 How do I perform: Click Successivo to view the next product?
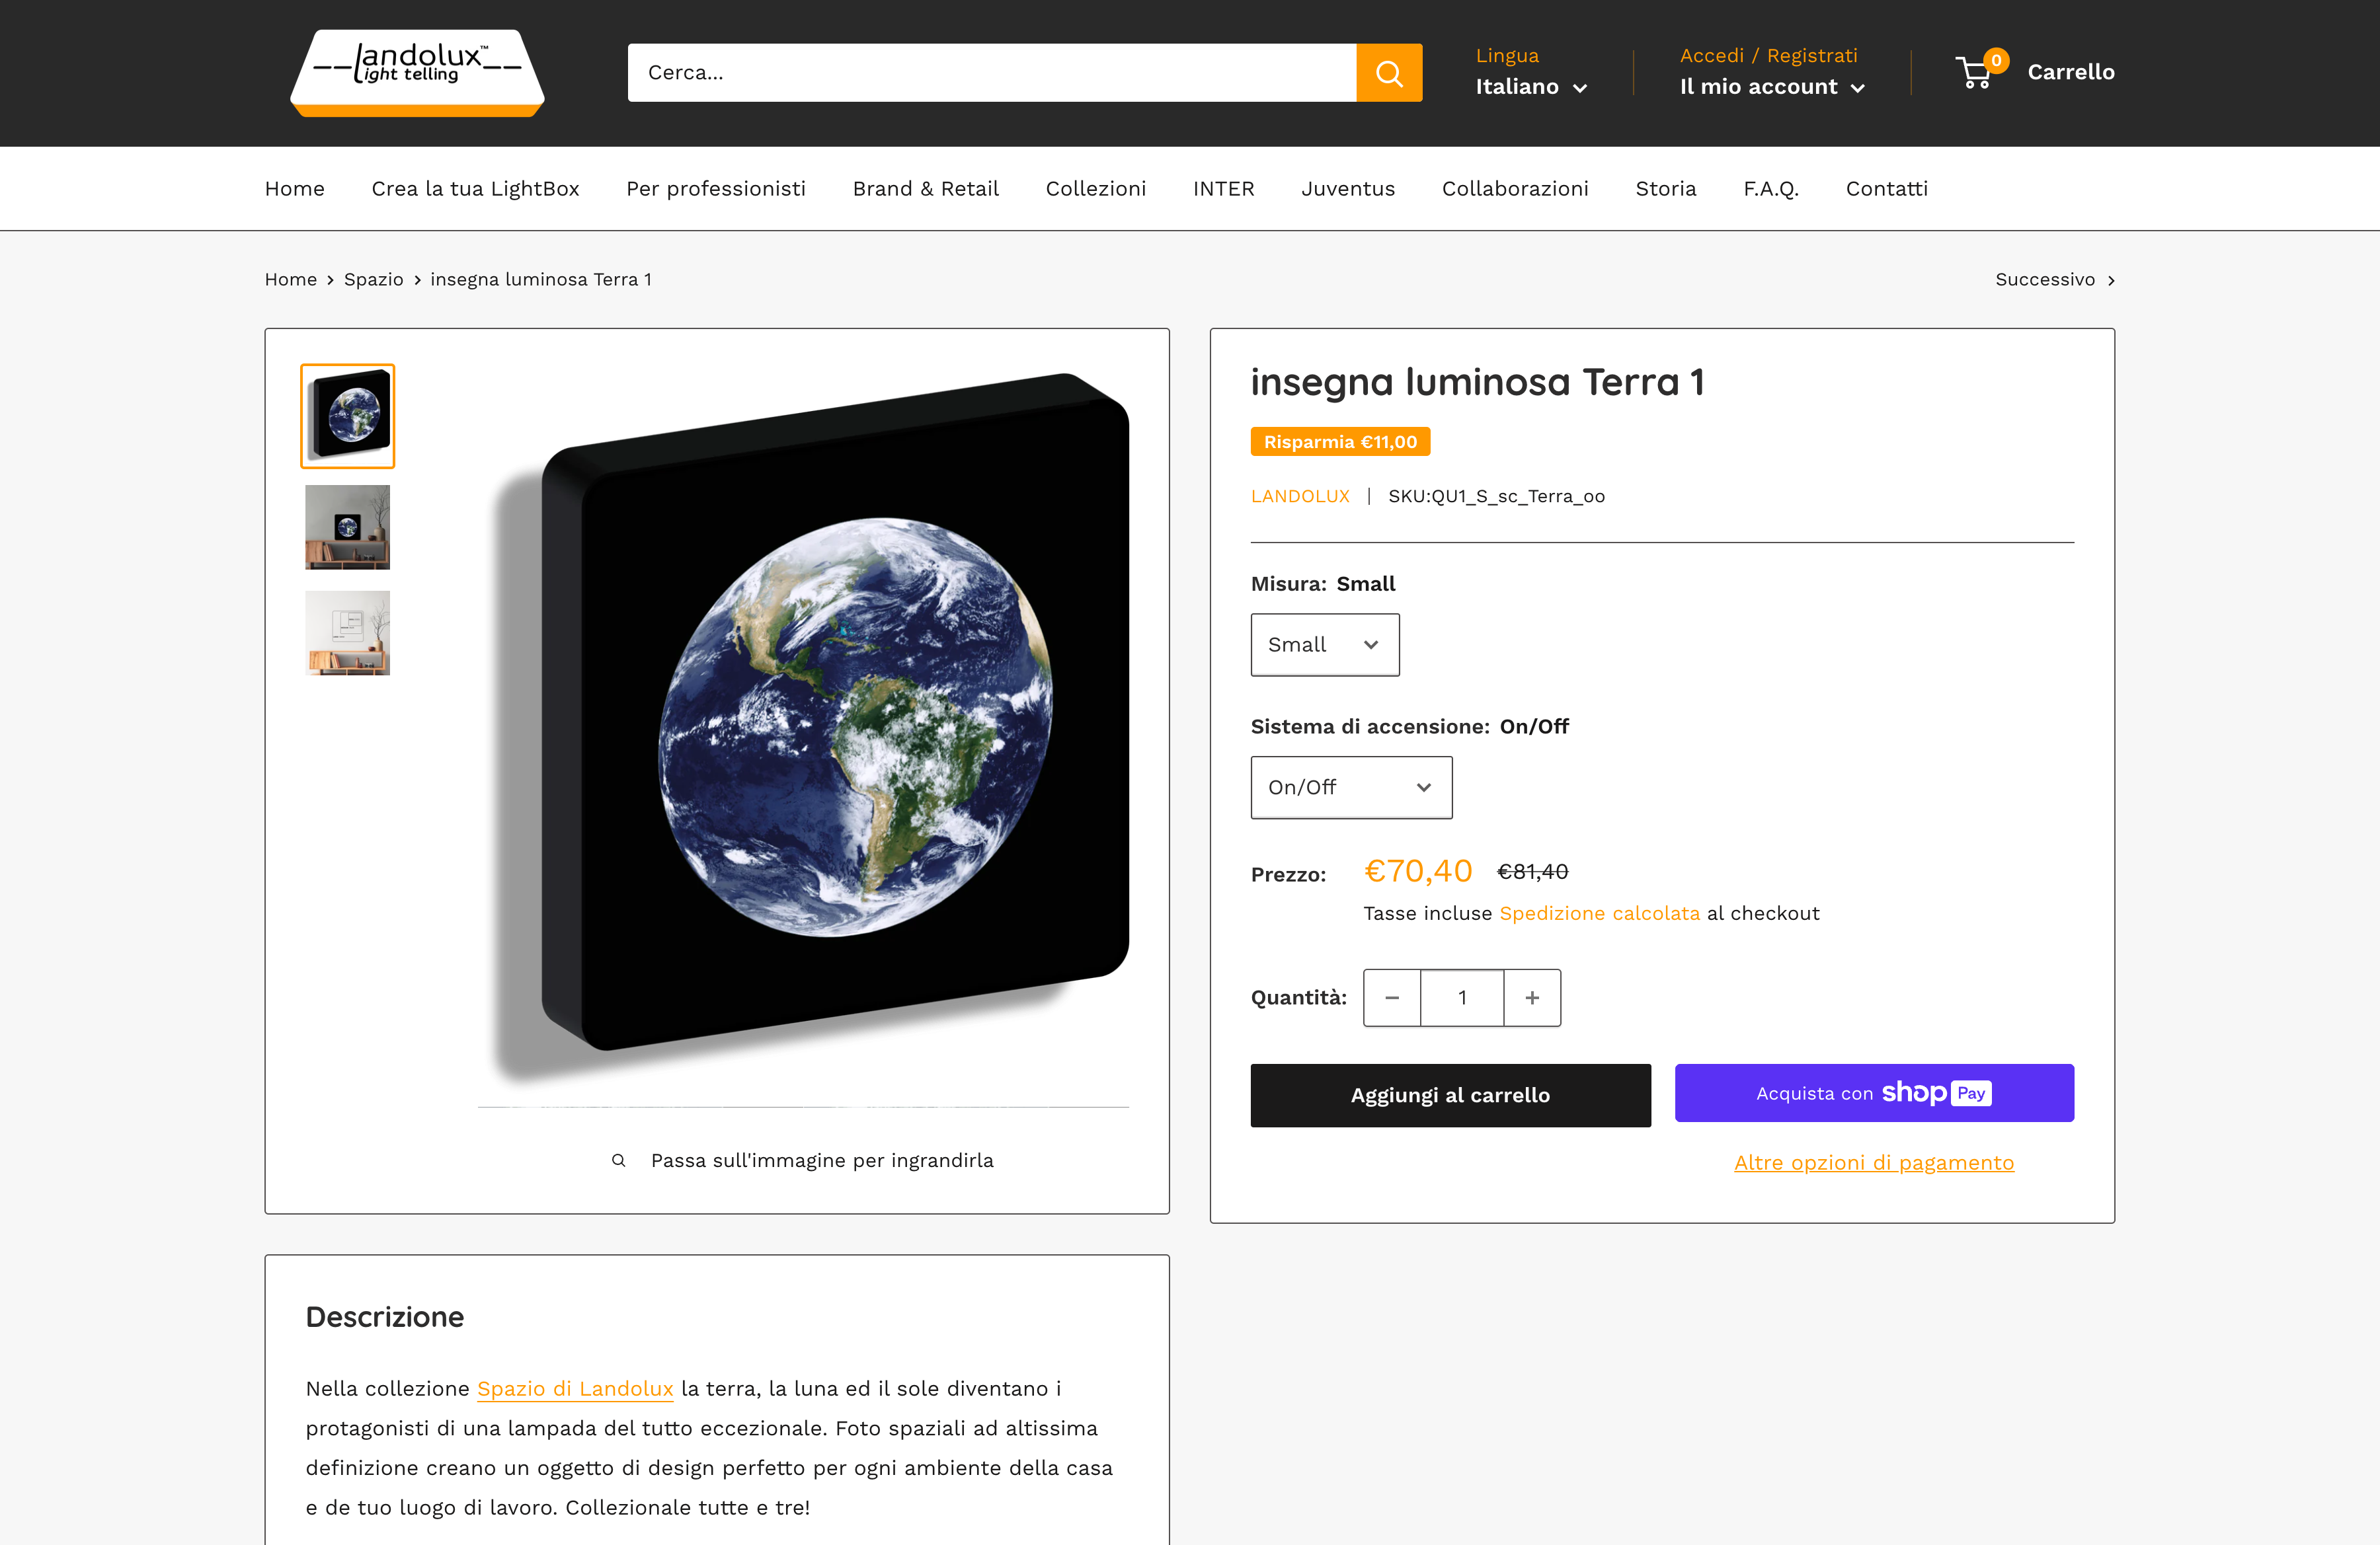pyautogui.click(x=2045, y=280)
